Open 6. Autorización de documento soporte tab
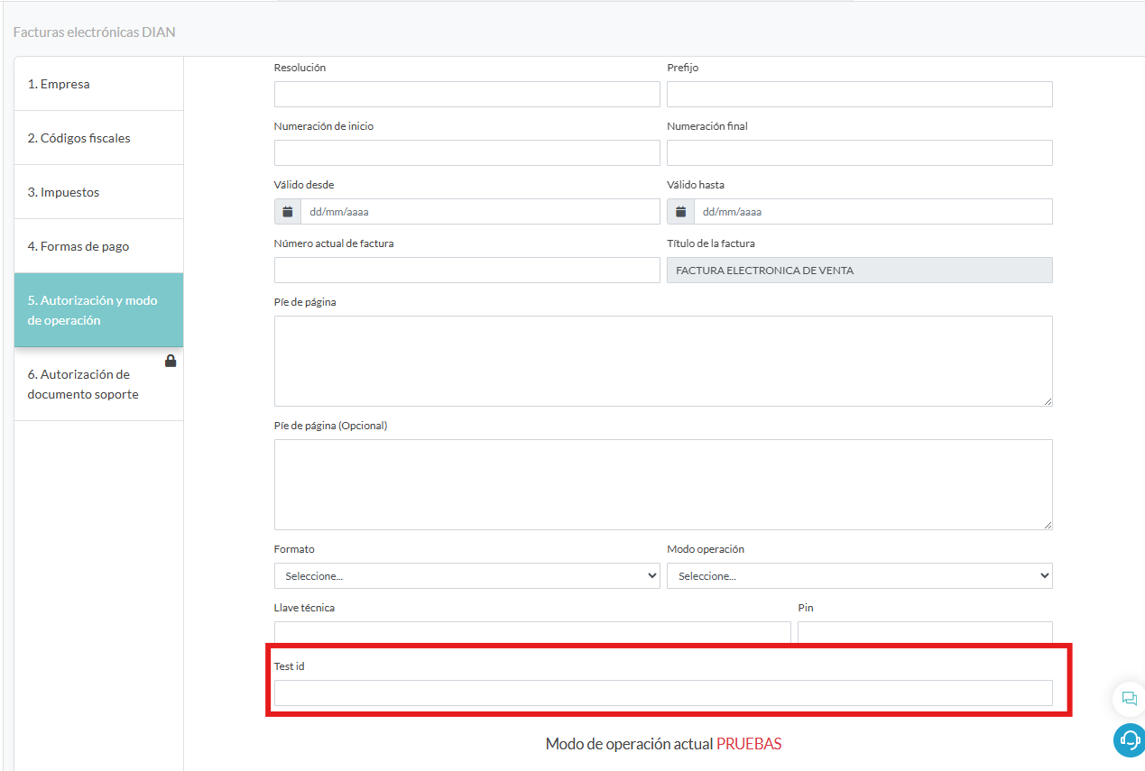Image resolution: width=1145 pixels, height=771 pixels. (x=99, y=384)
